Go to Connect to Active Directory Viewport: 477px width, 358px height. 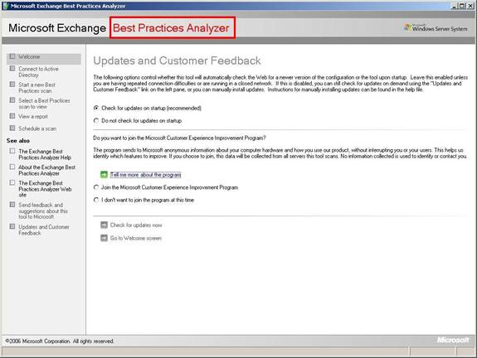click(38, 72)
